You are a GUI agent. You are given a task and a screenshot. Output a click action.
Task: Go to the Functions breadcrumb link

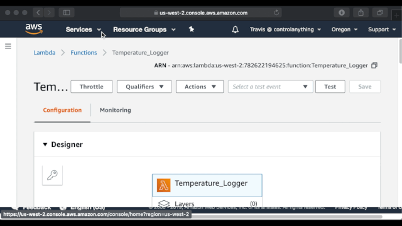point(84,53)
